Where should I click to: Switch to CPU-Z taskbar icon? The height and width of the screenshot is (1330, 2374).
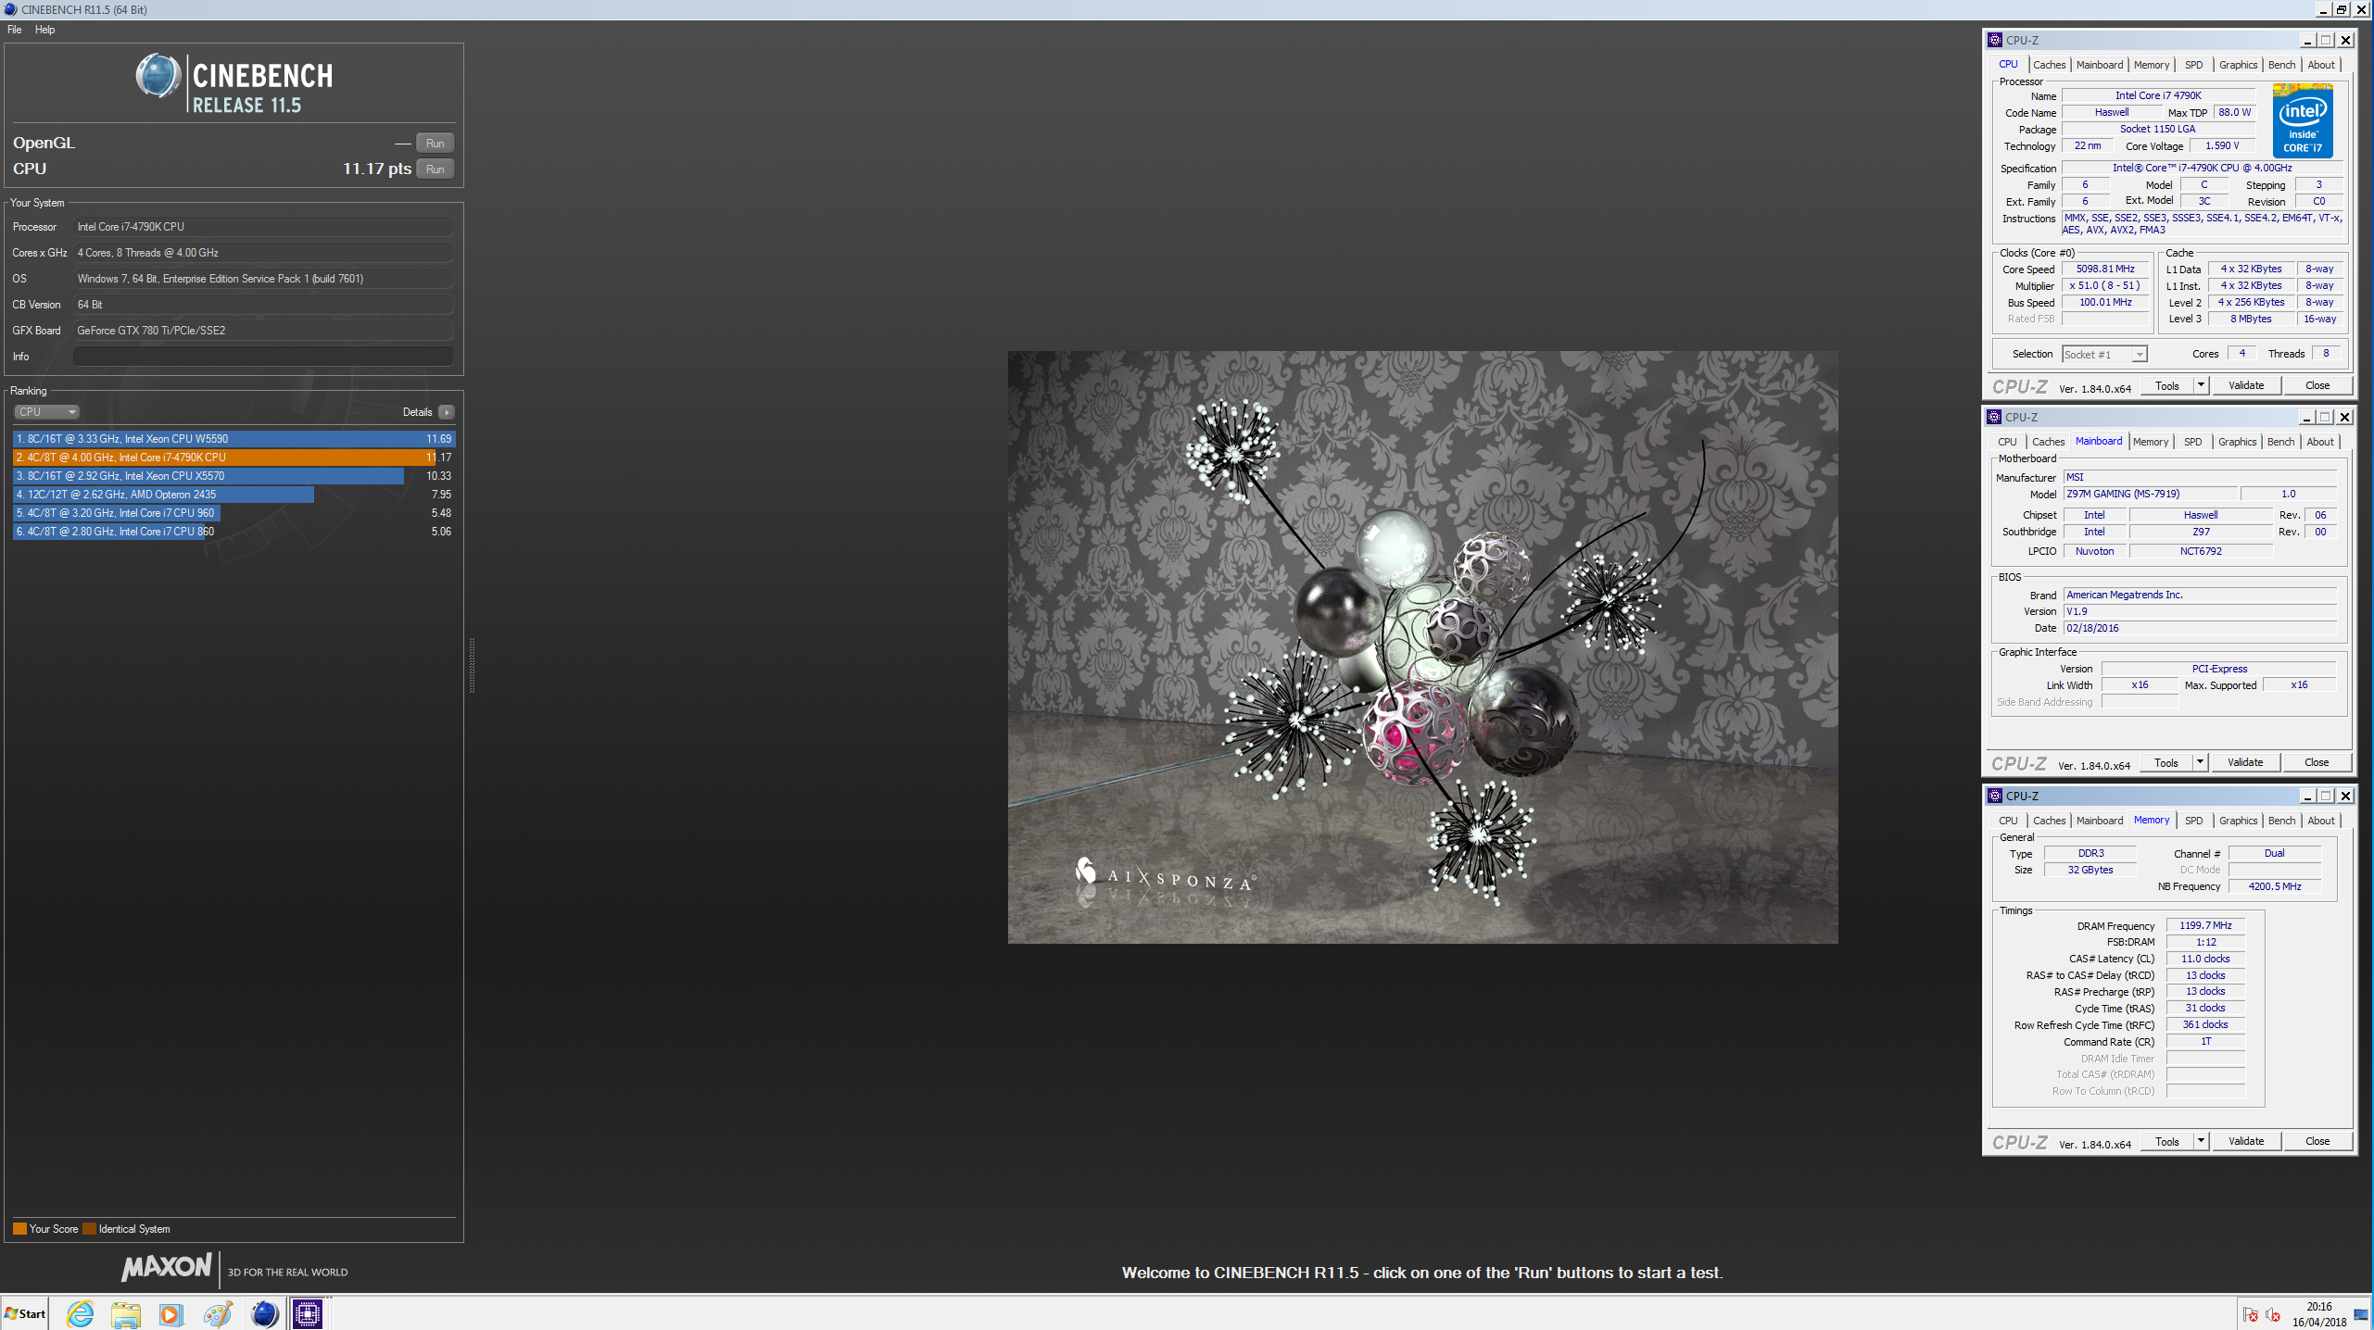tap(308, 1313)
